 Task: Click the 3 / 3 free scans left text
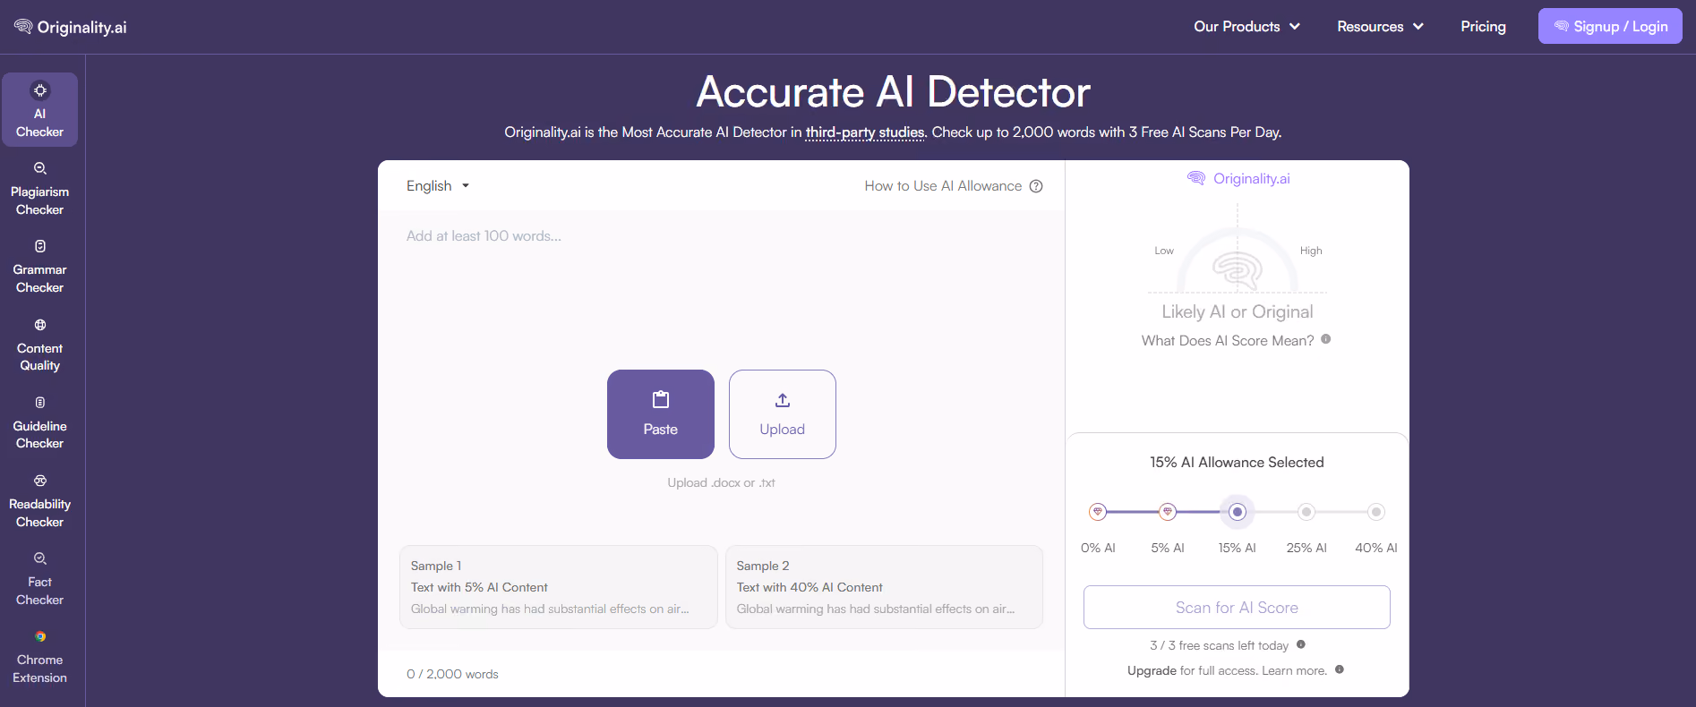(x=1219, y=645)
